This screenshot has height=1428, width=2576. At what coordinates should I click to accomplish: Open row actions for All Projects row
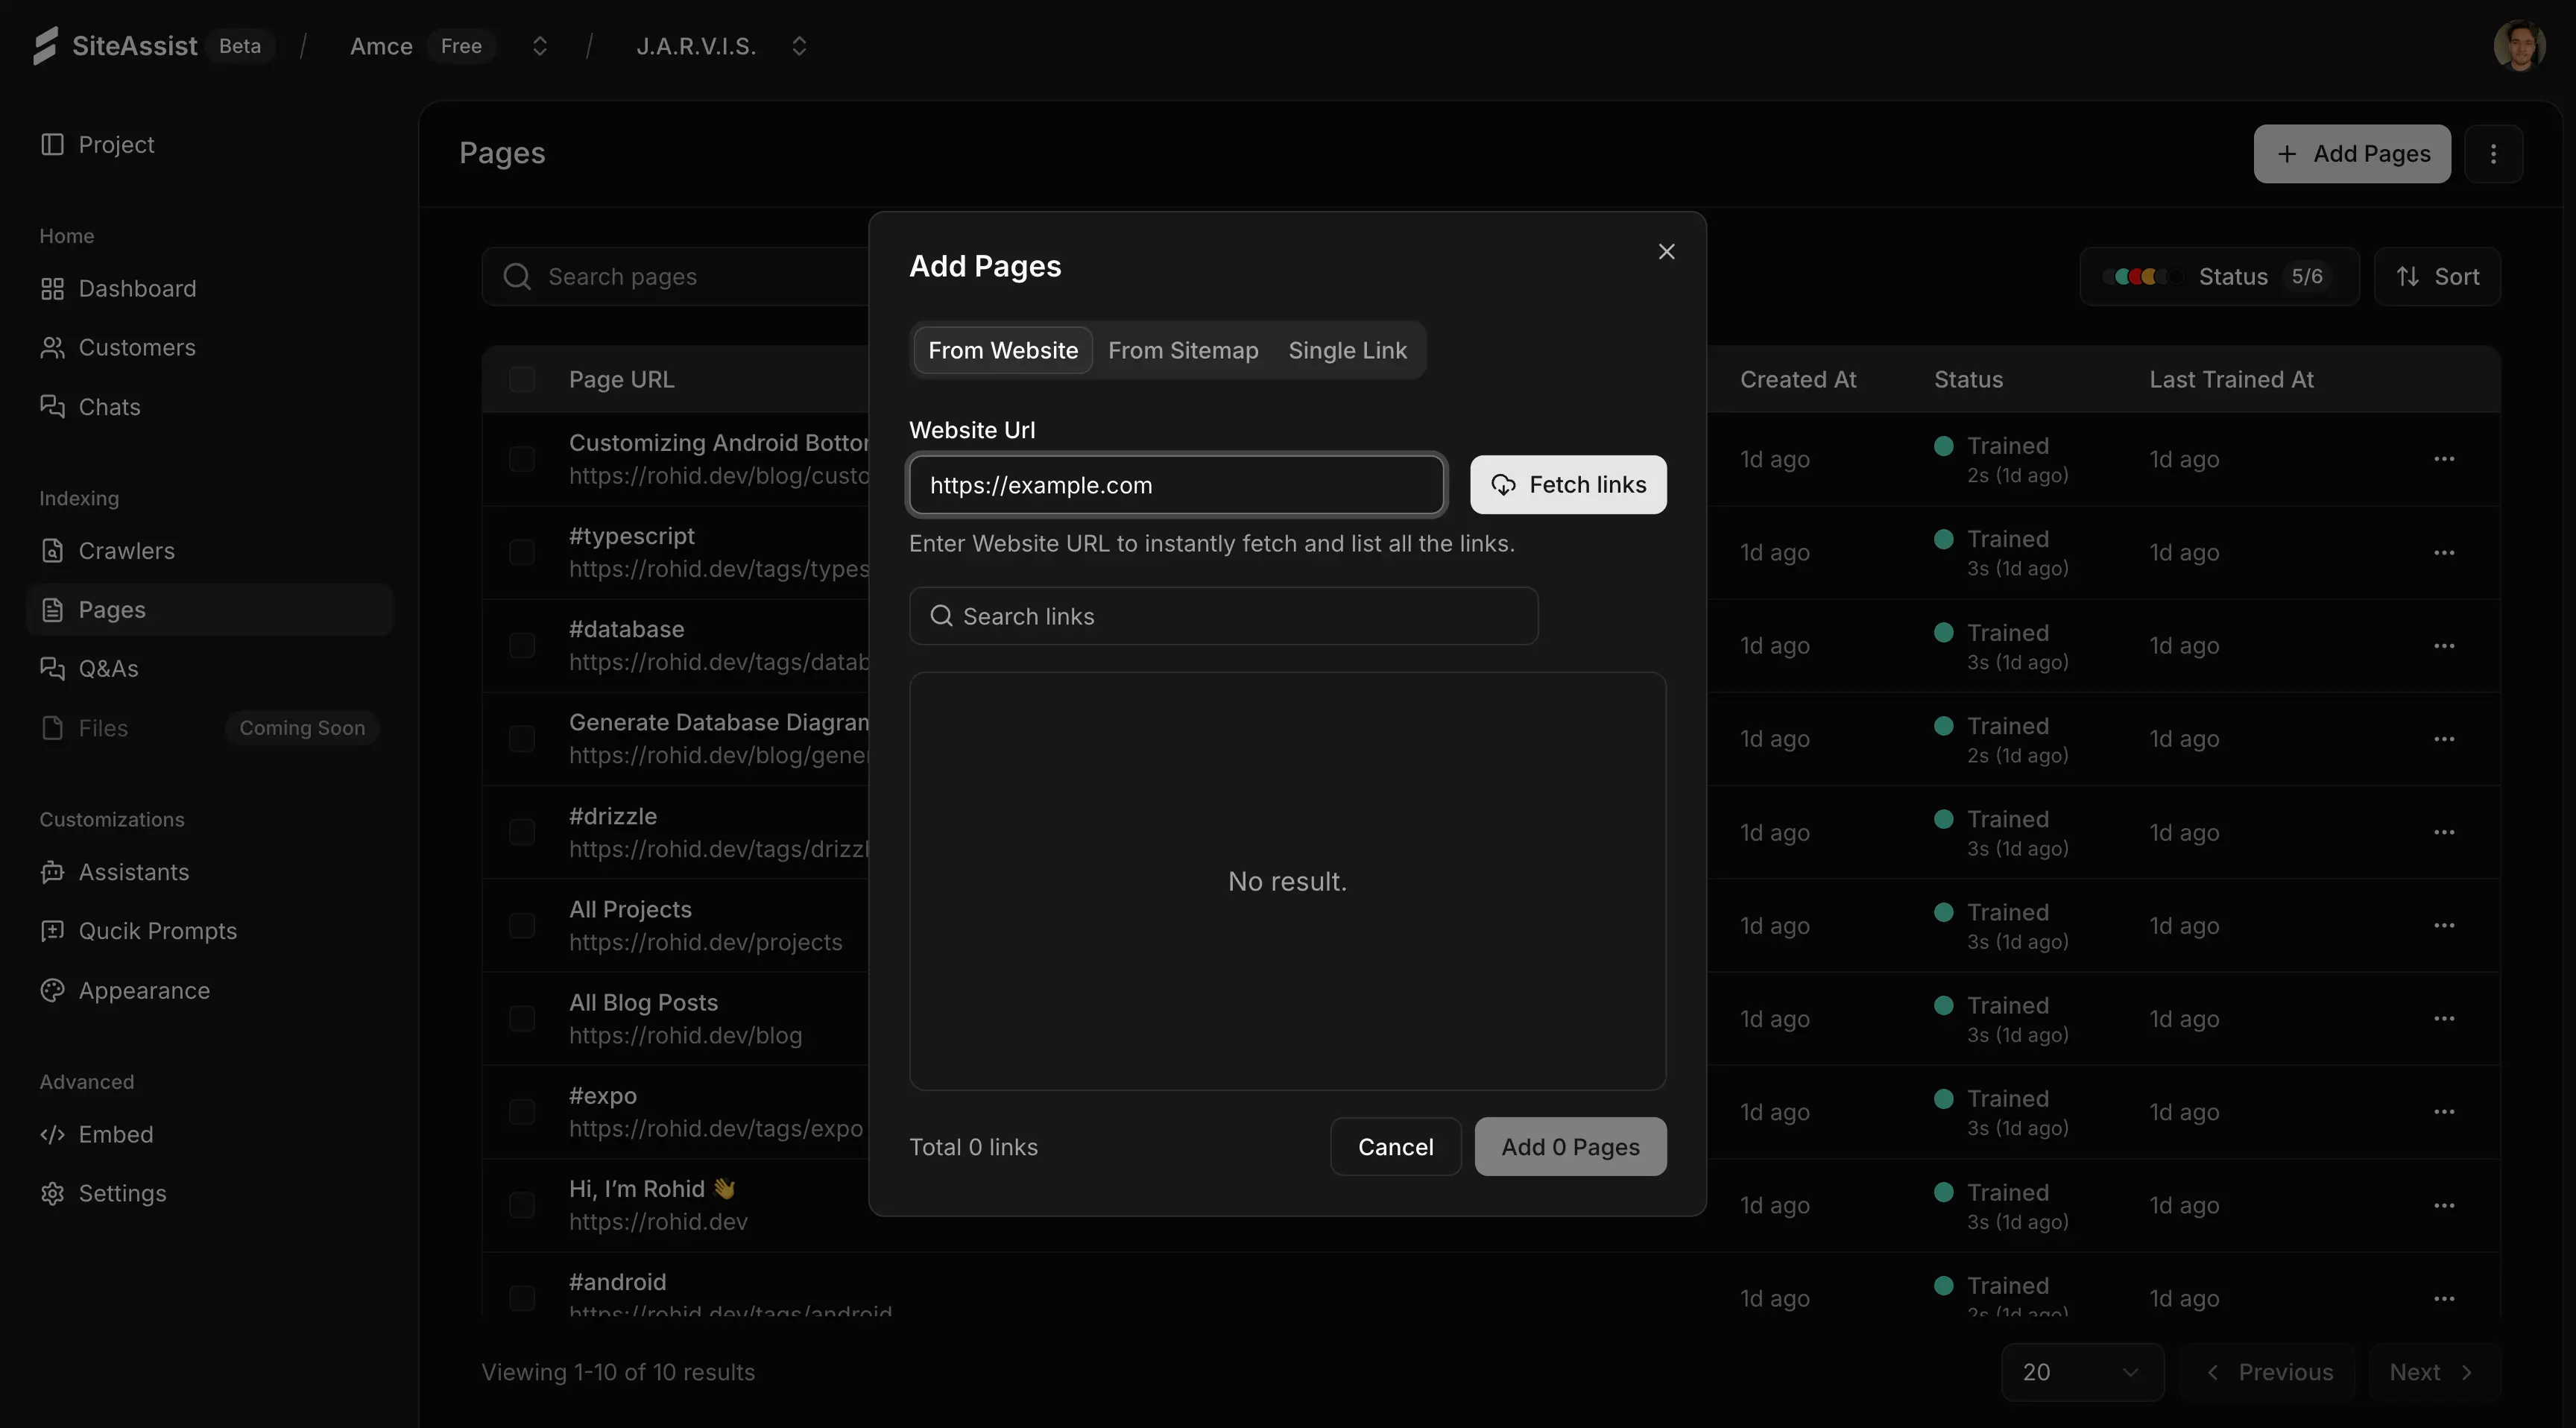(2444, 926)
